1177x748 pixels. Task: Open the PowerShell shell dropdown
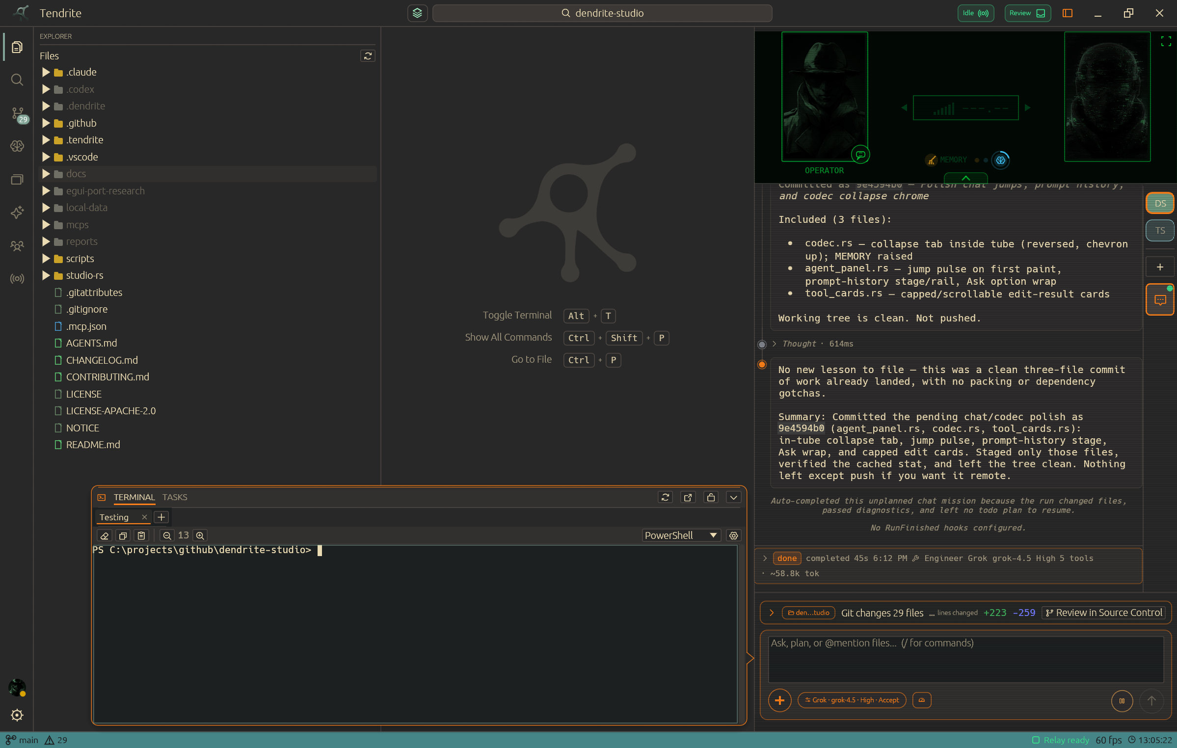tap(681, 535)
